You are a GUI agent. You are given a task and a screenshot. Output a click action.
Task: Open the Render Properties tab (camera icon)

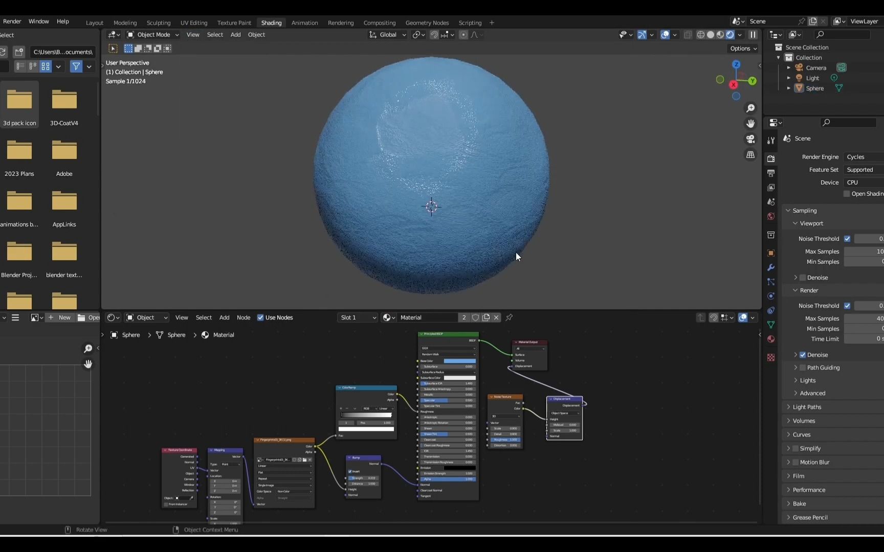(x=771, y=159)
